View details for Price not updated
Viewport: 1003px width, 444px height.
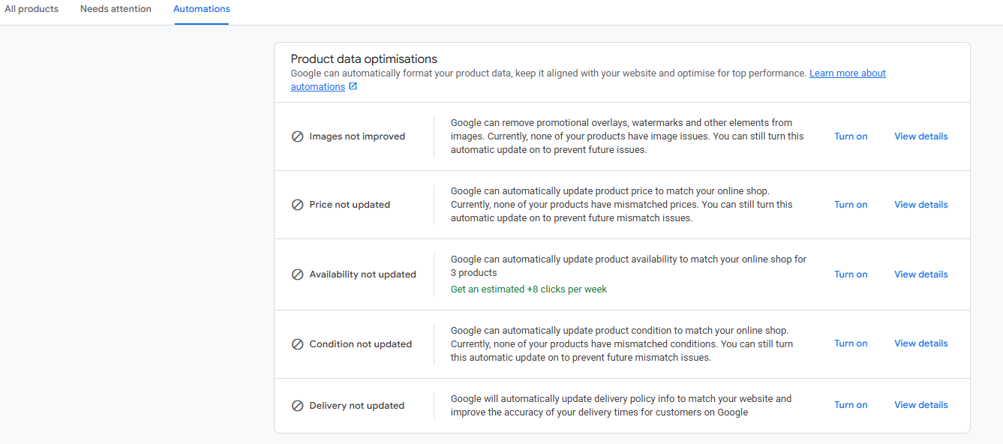point(920,205)
